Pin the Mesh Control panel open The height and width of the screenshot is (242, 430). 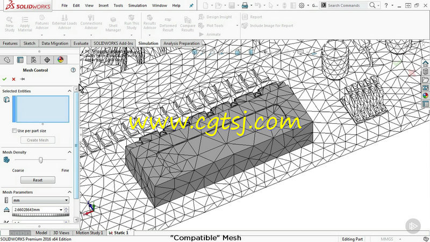coord(23,79)
